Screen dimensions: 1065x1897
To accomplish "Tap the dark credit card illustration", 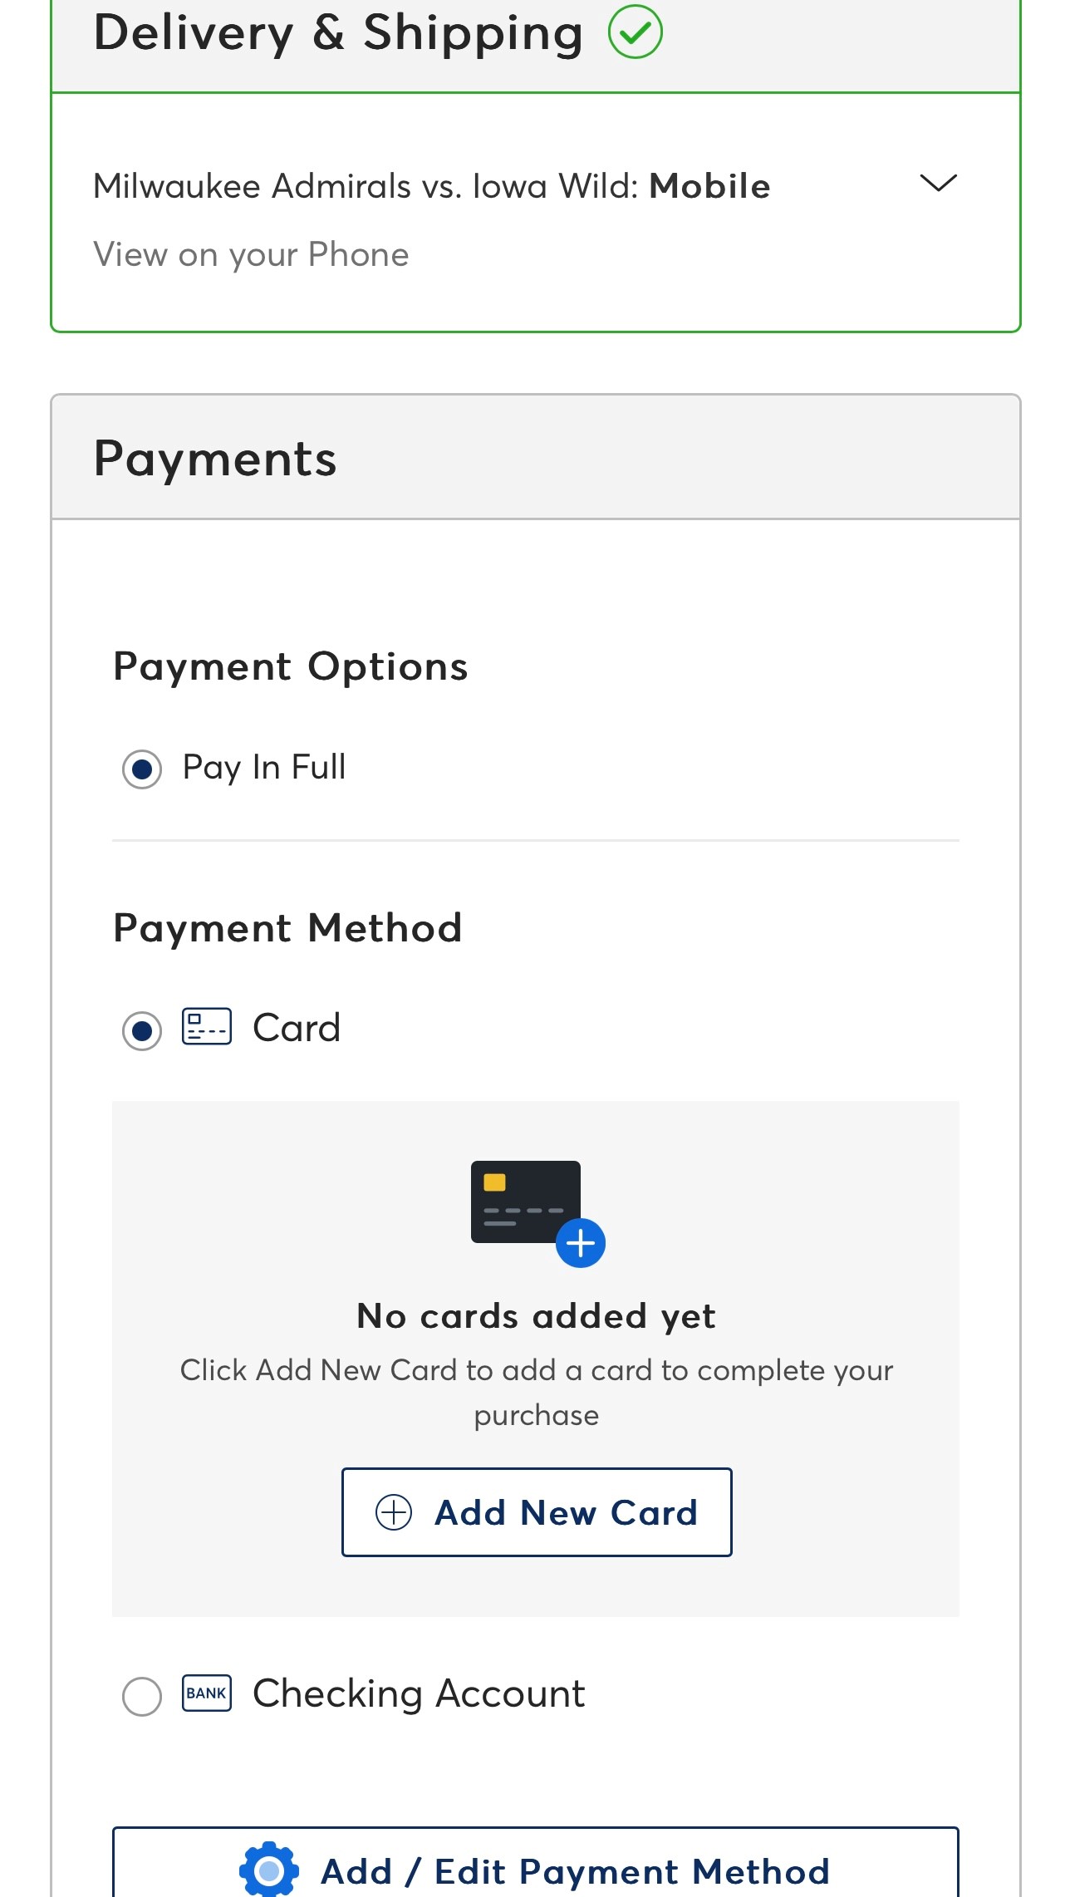I will (x=524, y=1202).
